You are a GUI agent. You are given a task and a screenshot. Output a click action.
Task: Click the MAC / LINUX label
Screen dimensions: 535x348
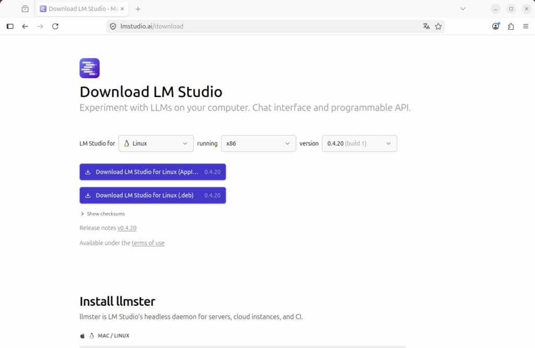(113, 335)
